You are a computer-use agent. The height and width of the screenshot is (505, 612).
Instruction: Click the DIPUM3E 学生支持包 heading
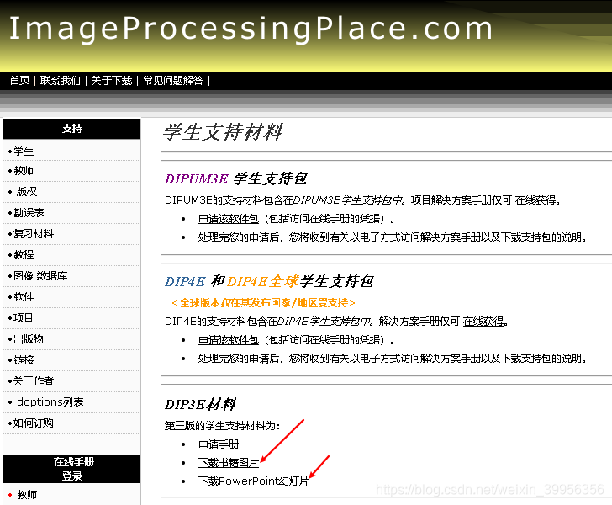tap(235, 179)
